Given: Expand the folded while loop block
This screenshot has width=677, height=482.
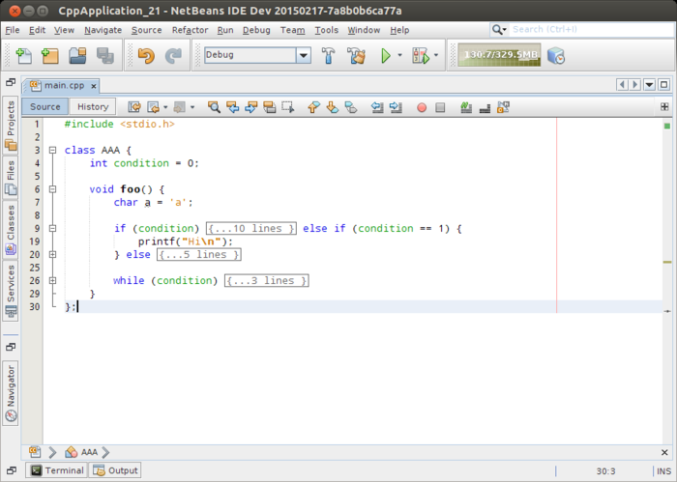Looking at the screenshot, I should pos(266,281).
